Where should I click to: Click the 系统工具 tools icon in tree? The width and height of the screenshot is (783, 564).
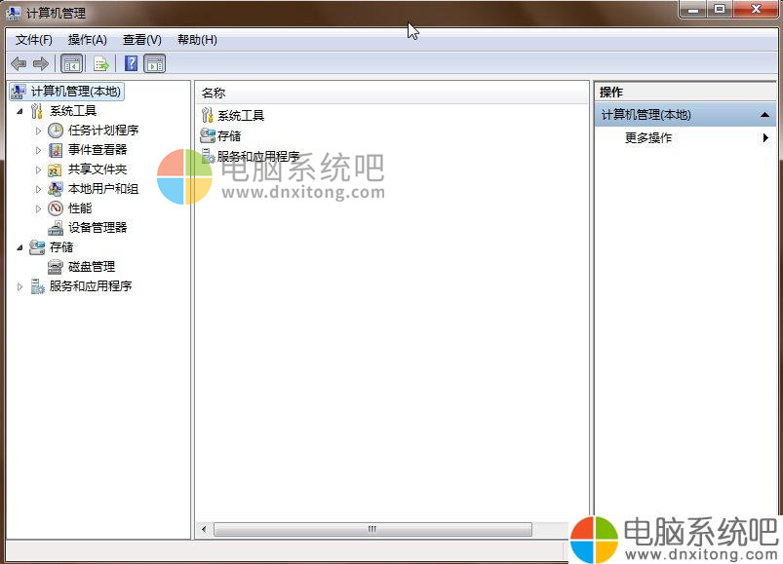click(37, 111)
